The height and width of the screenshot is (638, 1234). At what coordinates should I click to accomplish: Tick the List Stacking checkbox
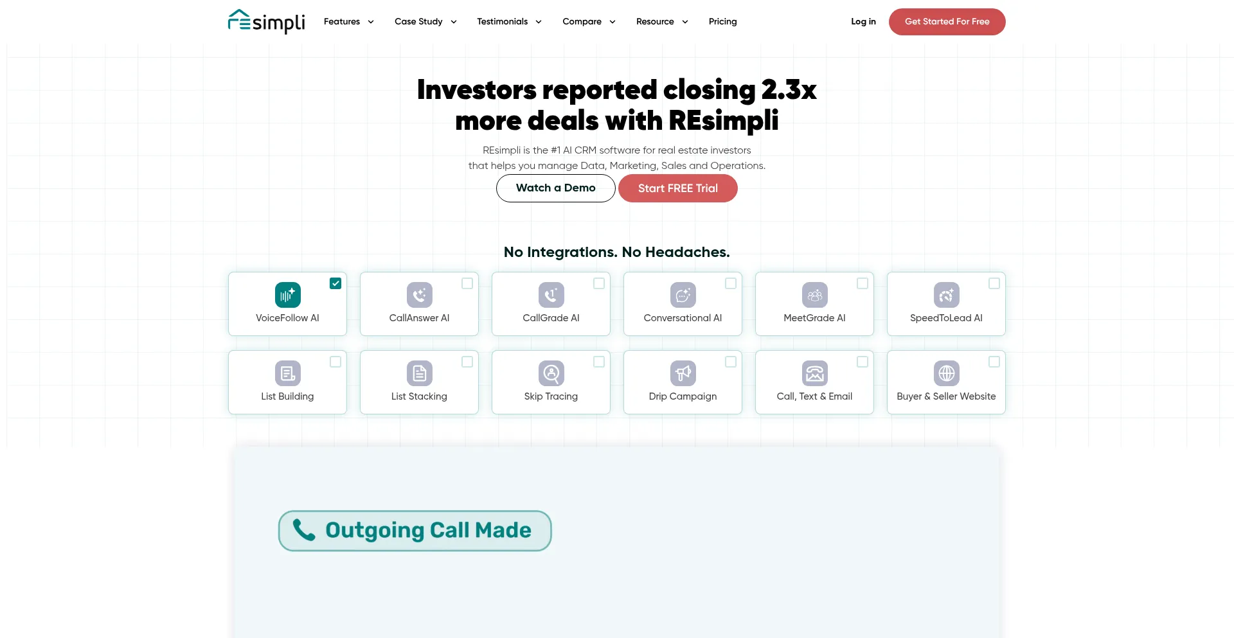click(x=467, y=362)
